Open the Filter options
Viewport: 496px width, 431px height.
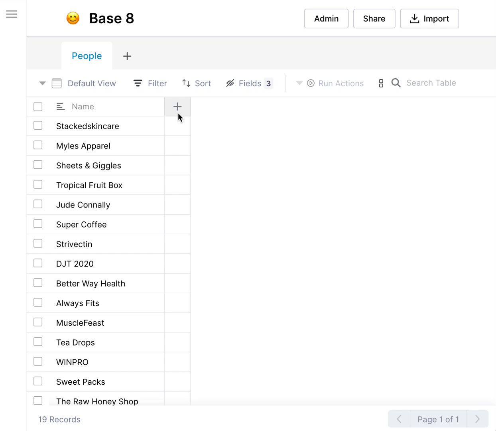(x=150, y=83)
